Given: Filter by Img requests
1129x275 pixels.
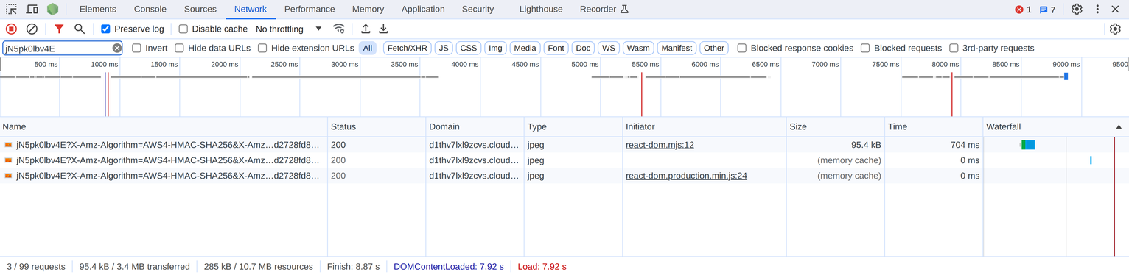Looking at the screenshot, I should [x=495, y=48].
